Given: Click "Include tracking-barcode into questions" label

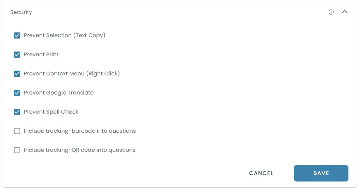Looking at the screenshot, I should click(x=80, y=131).
